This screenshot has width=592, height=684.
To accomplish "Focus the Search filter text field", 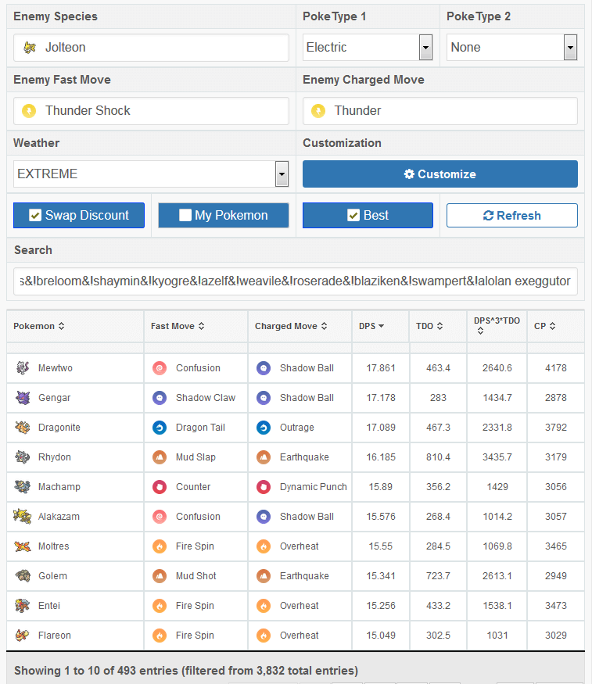I will pos(296,281).
